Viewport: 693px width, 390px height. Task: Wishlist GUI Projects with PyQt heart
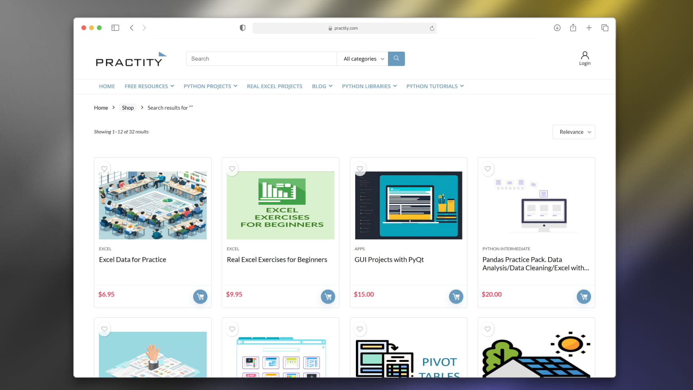[x=360, y=169]
